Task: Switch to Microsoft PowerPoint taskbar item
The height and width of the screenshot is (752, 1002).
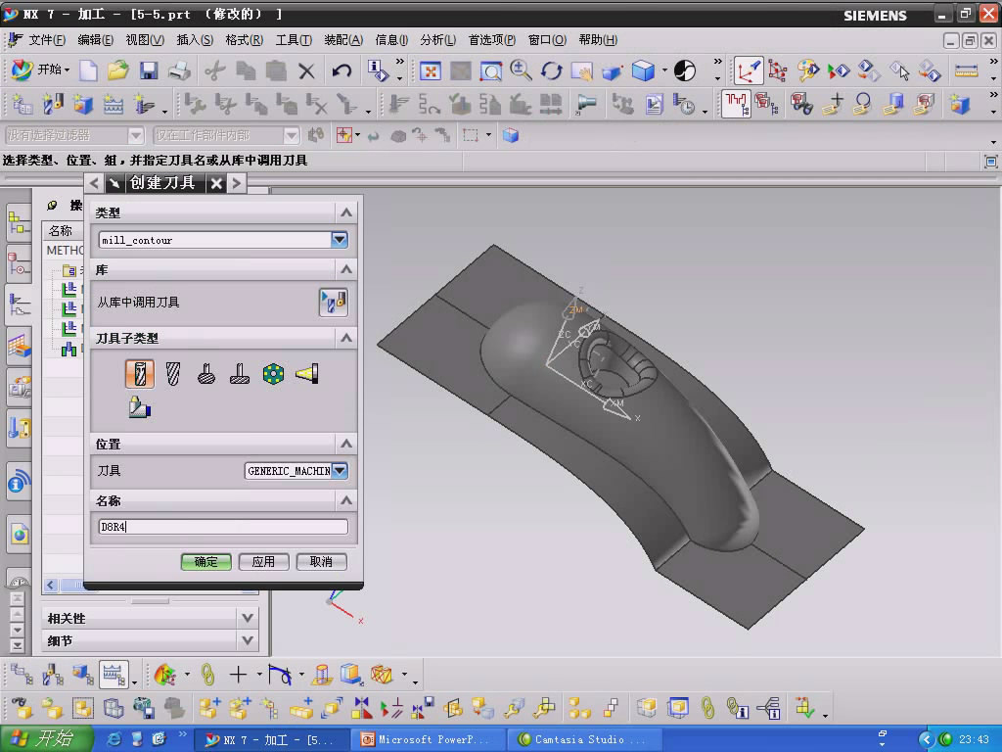Action: coord(429,739)
